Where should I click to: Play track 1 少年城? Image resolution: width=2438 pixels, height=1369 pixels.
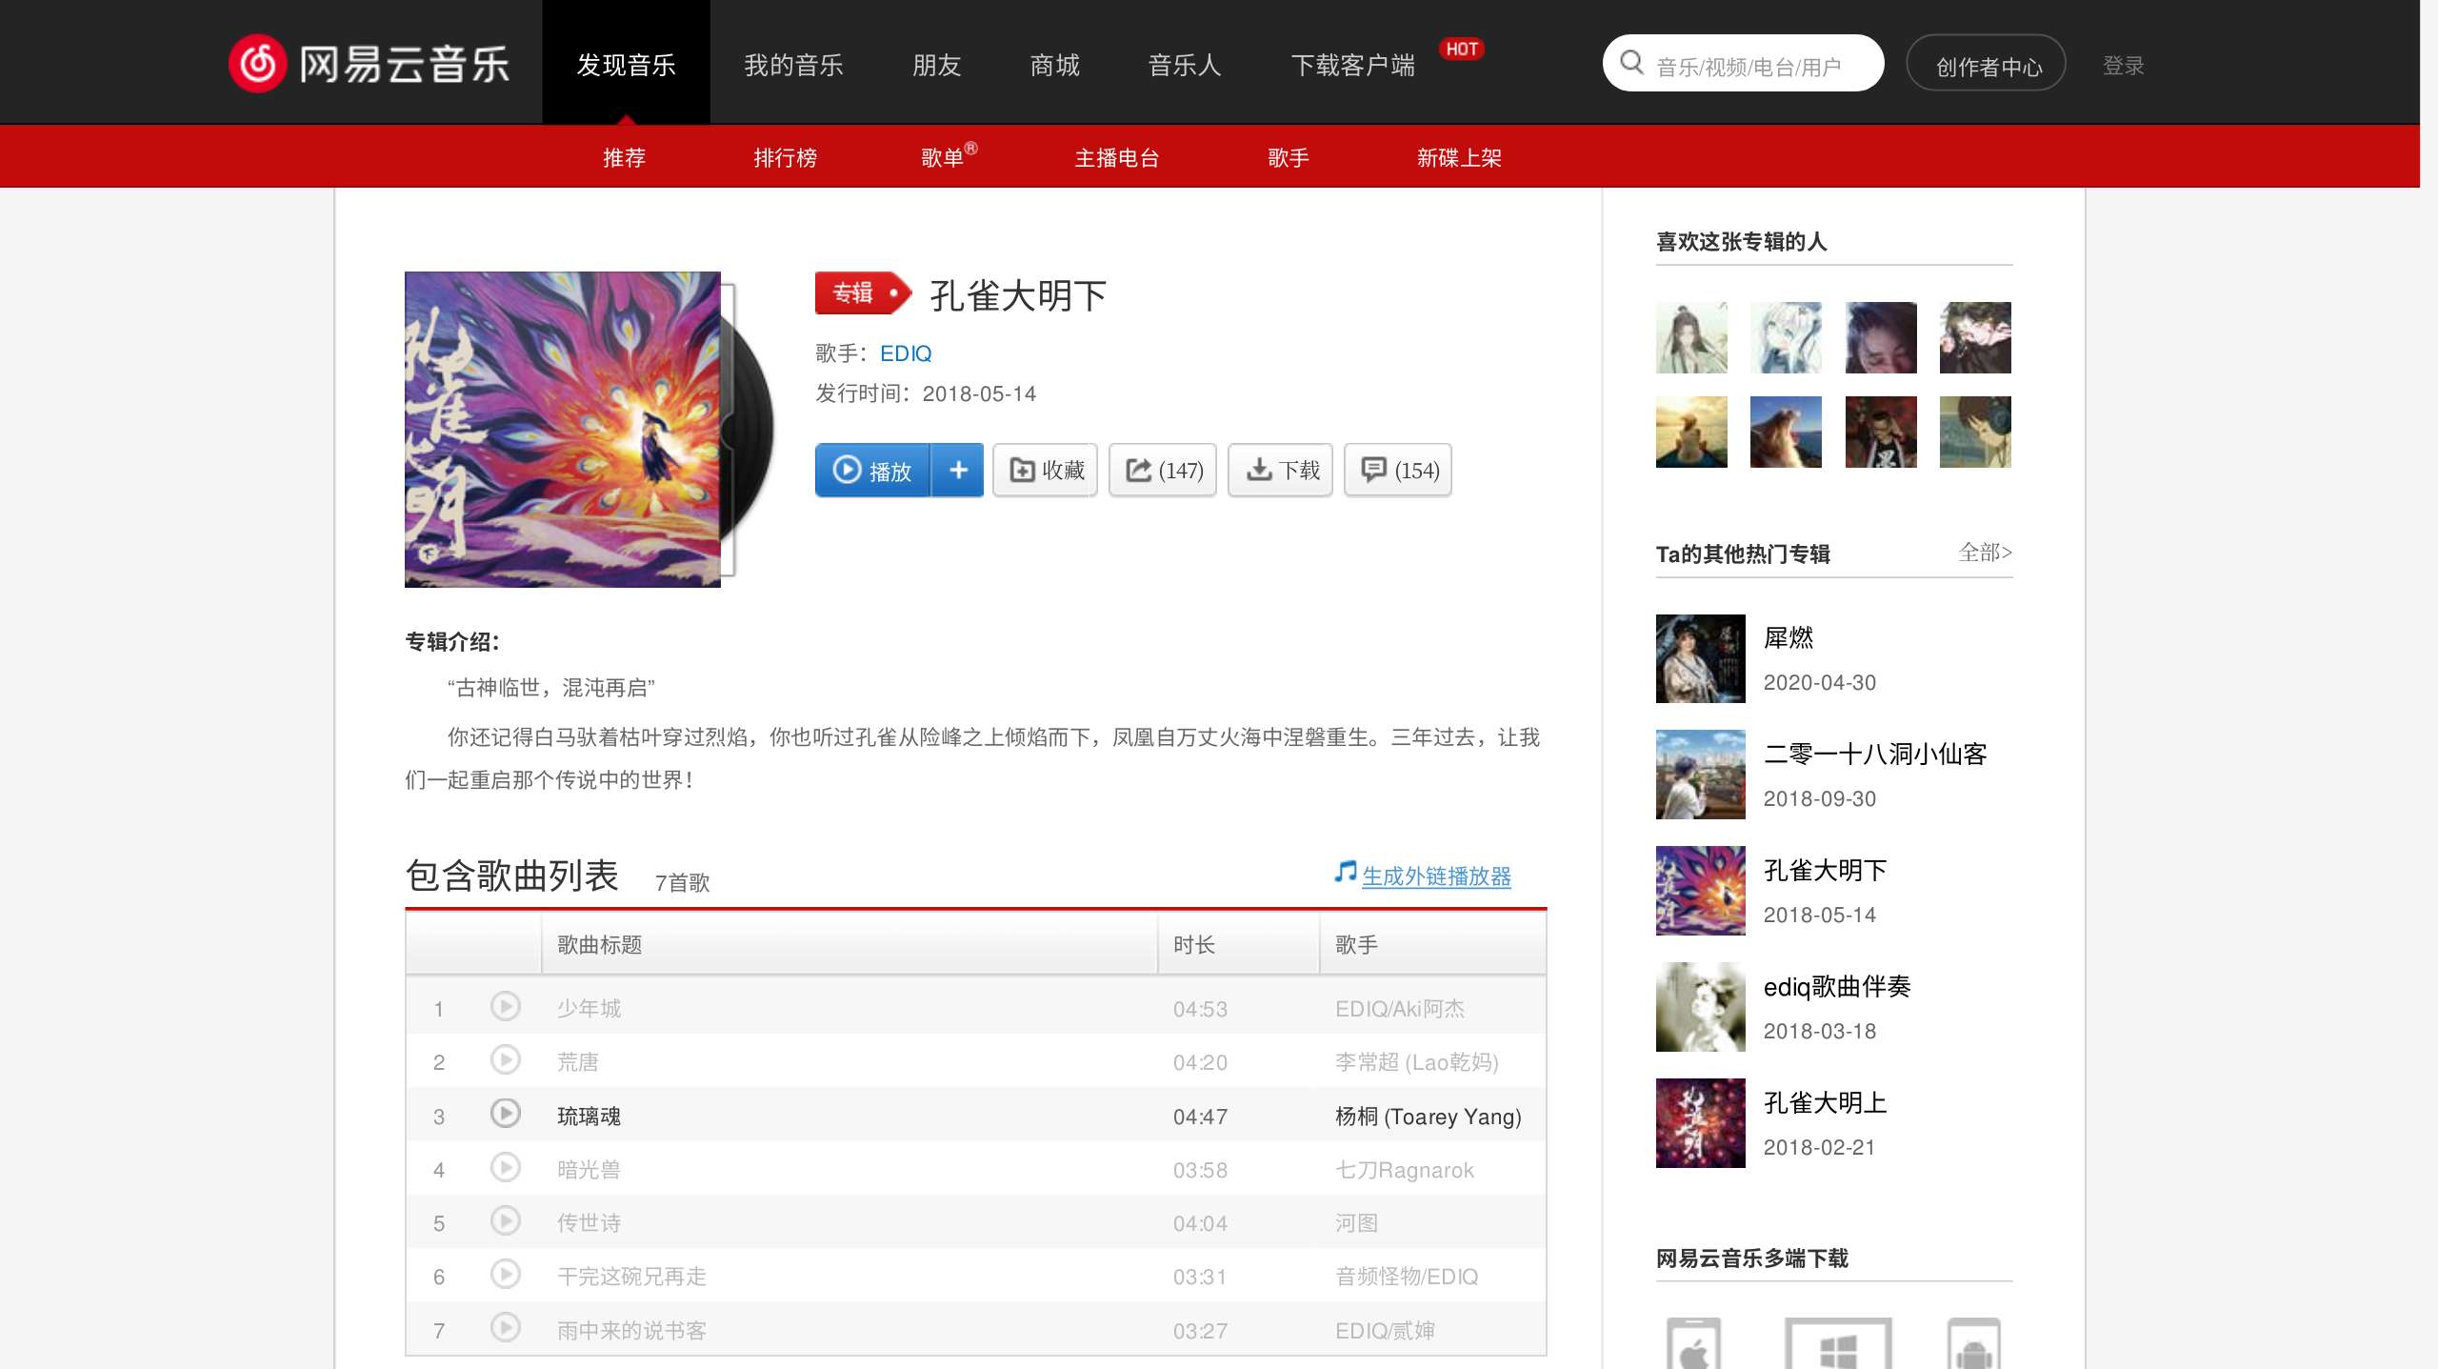[505, 1007]
